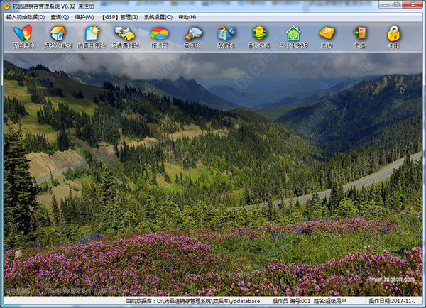This screenshot has height=308, width=426.
Task: Click the 退出 (exit) door icon
Action: click(360, 36)
